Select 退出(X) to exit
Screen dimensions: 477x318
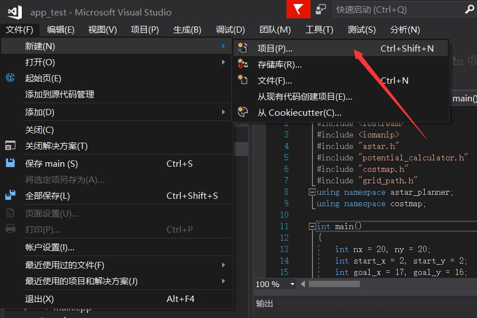tap(116, 299)
